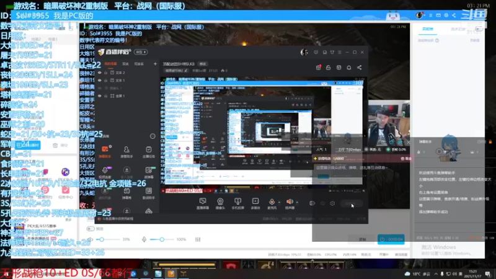This screenshot has width=496, height=279.
Task: Open the hamburger menu in companion title bar
Action: click(x=340, y=52)
